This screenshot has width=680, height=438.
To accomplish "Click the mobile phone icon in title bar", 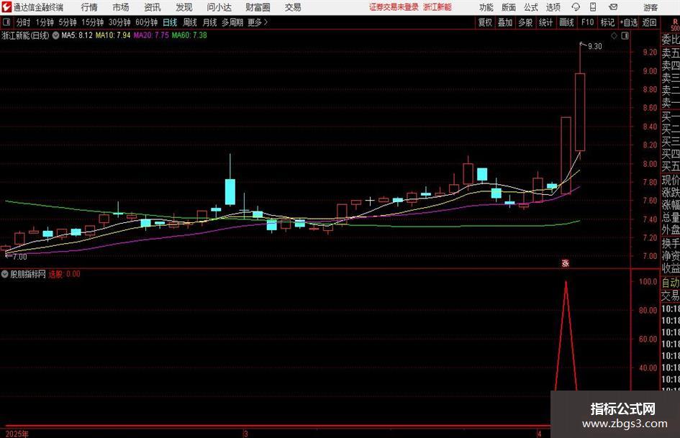I will (593, 7).
